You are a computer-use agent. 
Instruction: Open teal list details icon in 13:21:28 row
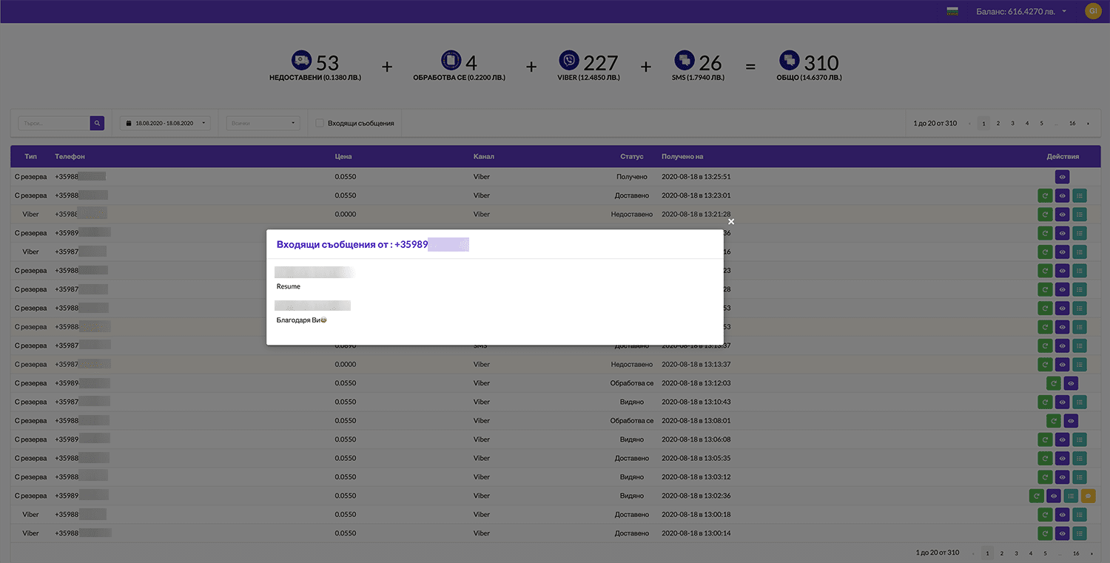point(1080,215)
